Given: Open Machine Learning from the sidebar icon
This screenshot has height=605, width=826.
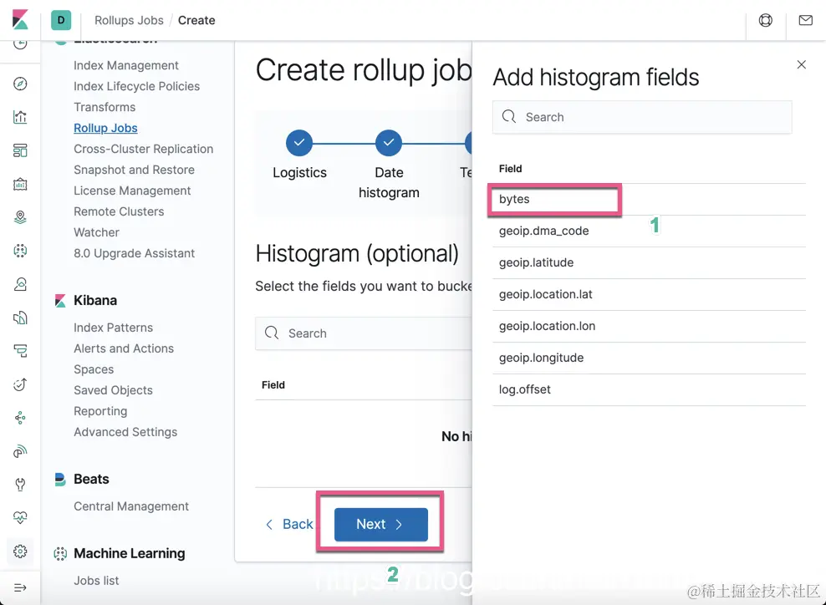Looking at the screenshot, I should tap(20, 251).
